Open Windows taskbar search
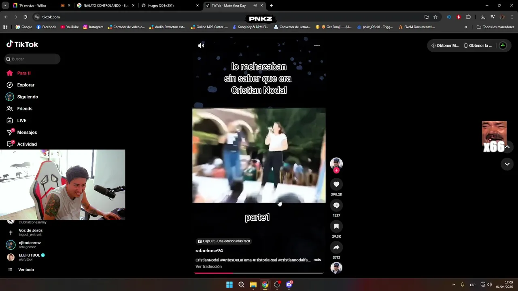 click(x=241, y=285)
